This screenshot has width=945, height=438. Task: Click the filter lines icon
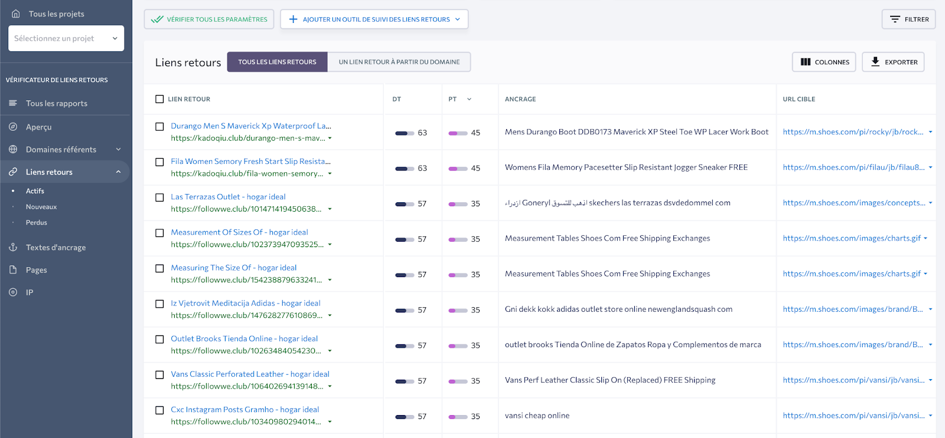(895, 19)
